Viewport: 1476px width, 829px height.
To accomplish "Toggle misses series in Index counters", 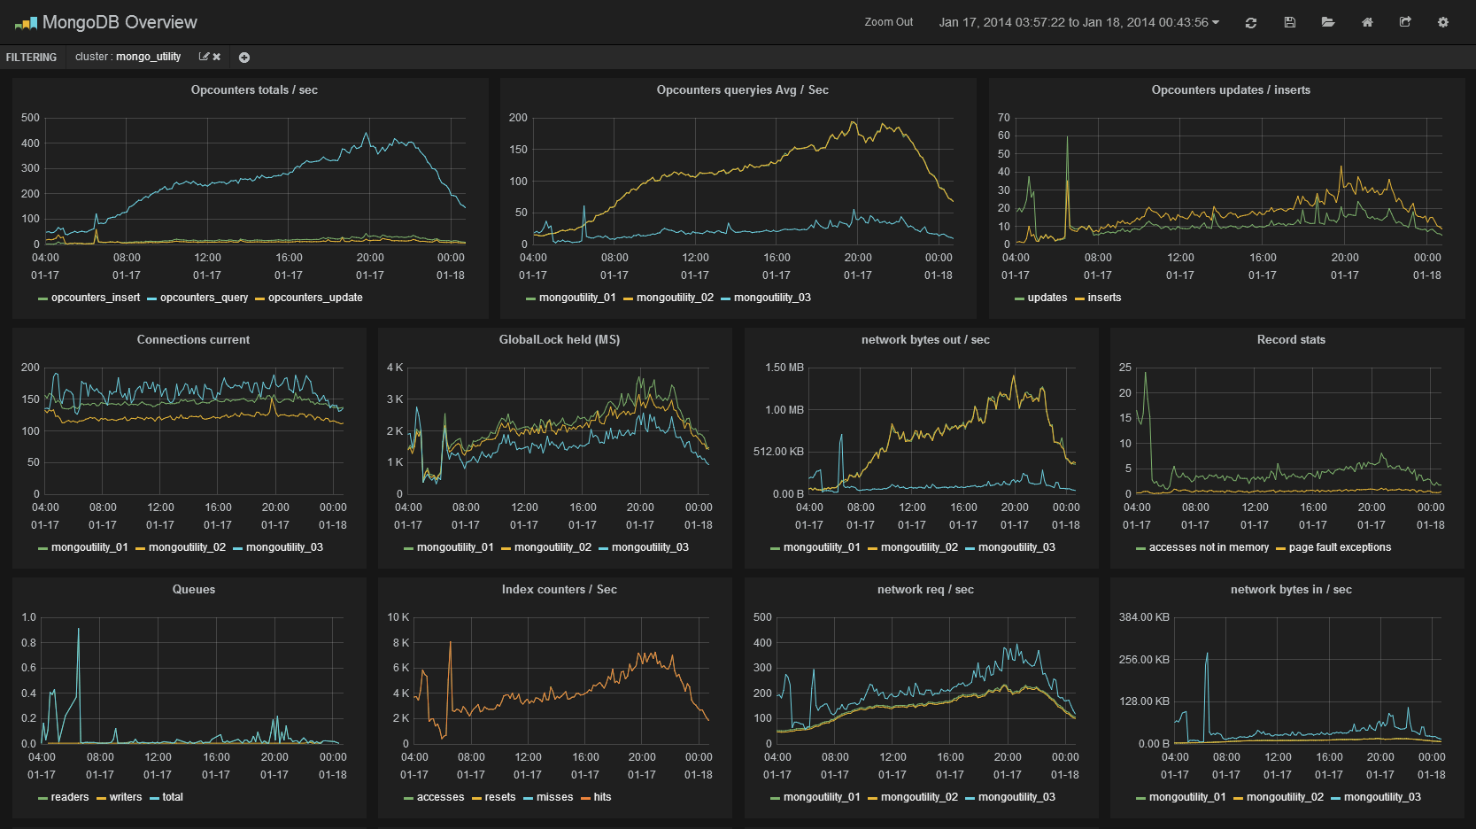I will tap(554, 797).
